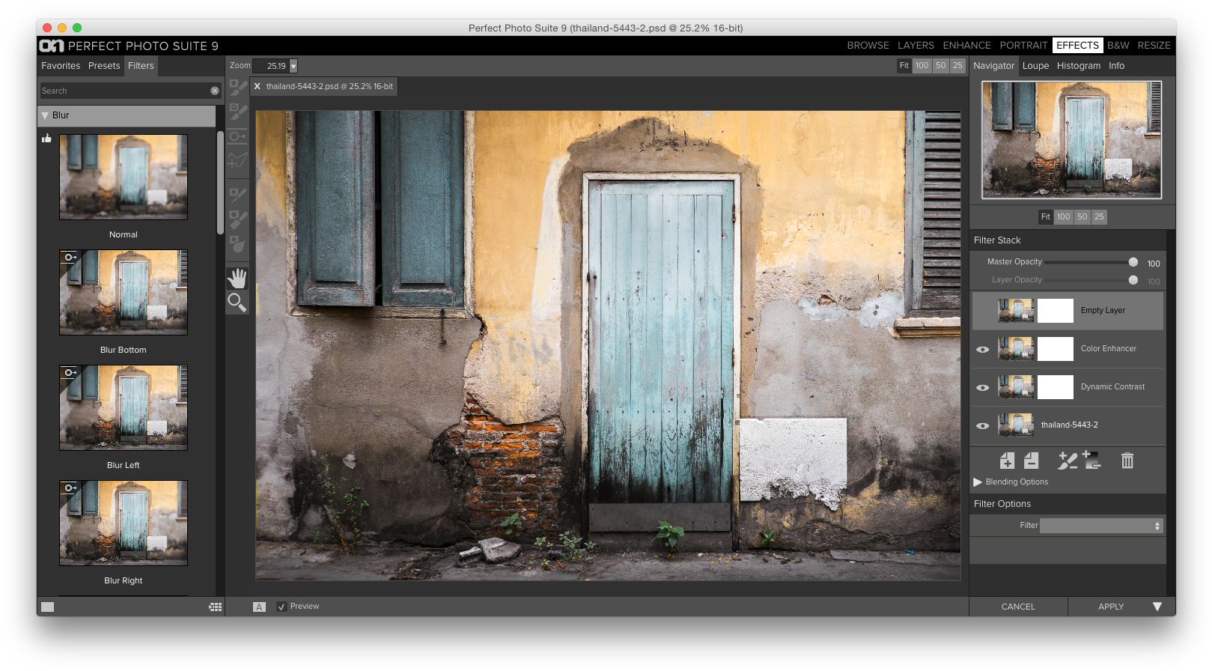Click the add filter layer icon
Image resolution: width=1212 pixels, height=671 pixels.
pos(1007,461)
